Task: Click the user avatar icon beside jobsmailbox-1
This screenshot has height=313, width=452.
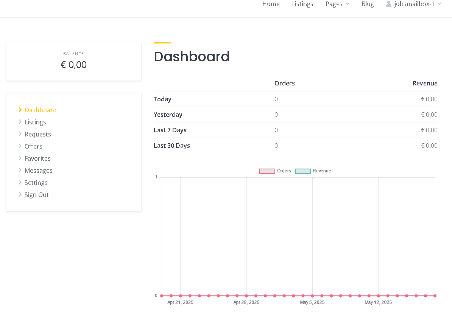Action: (388, 4)
